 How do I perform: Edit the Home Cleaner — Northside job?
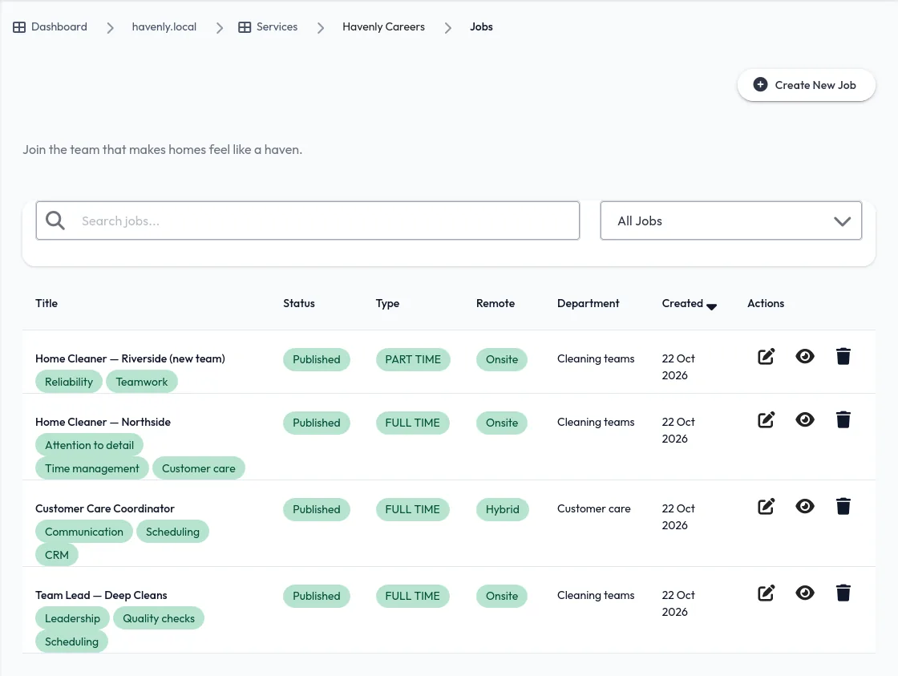tap(766, 420)
